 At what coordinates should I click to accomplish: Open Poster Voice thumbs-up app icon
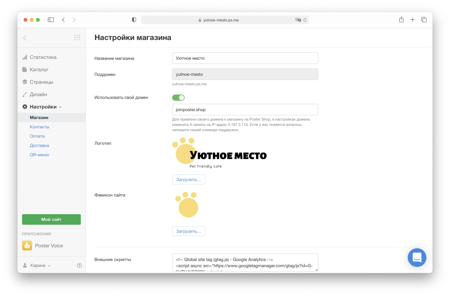27,246
